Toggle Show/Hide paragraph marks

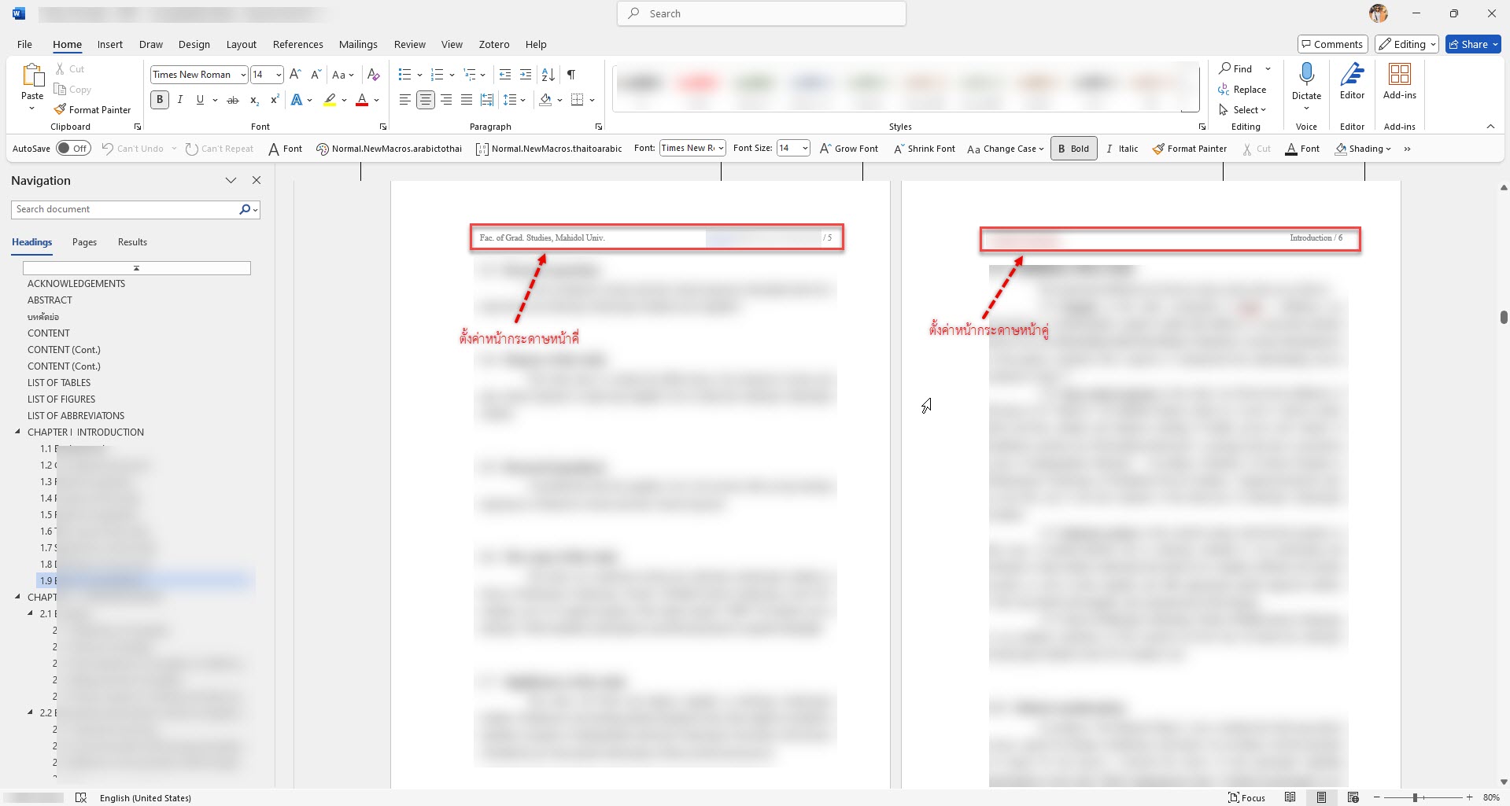[571, 75]
